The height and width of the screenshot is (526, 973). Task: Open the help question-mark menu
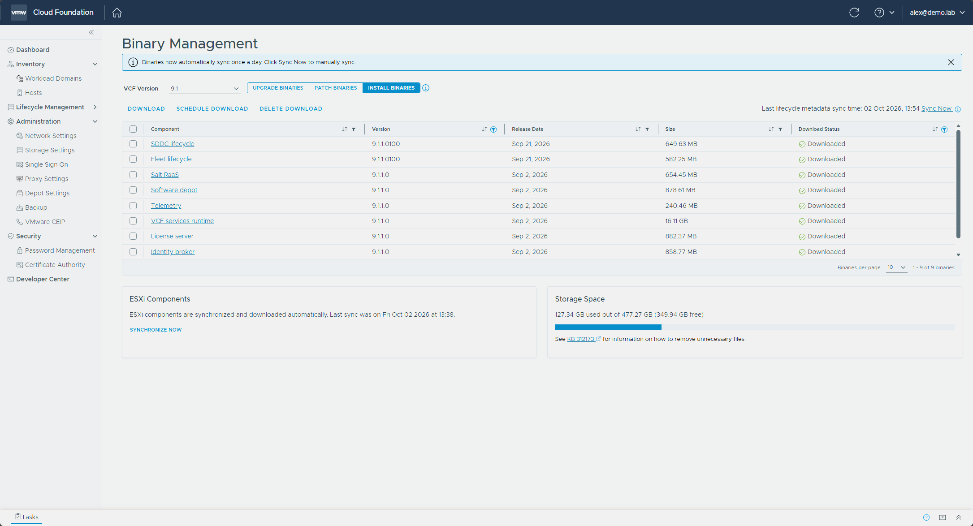[x=884, y=13]
